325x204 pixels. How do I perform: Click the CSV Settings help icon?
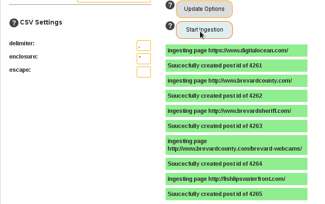(14, 23)
